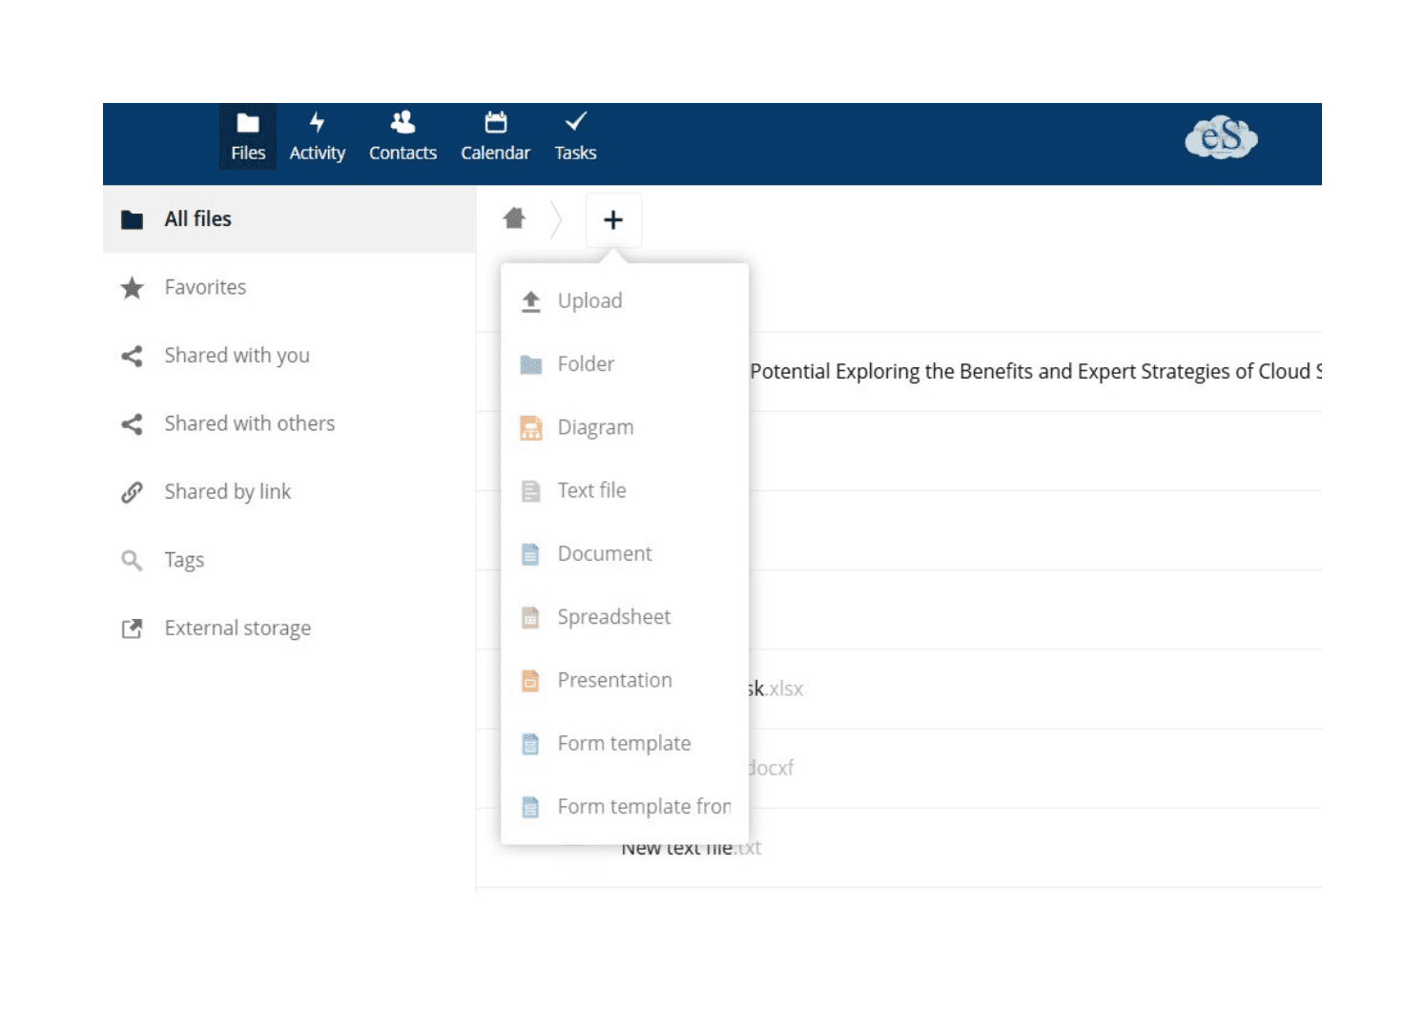Click the eS cloud logo
This screenshot has height=1030, width=1425.
point(1222,138)
